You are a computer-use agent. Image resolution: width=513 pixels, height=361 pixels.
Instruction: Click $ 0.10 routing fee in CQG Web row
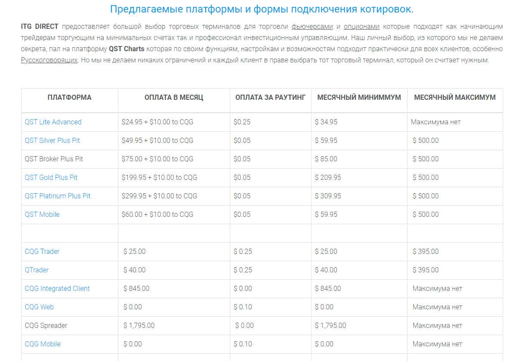(x=243, y=307)
